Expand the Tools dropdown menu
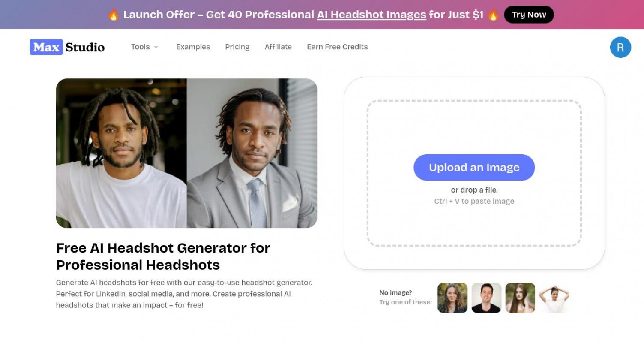Screen dimensions: 644x343 [x=144, y=47]
